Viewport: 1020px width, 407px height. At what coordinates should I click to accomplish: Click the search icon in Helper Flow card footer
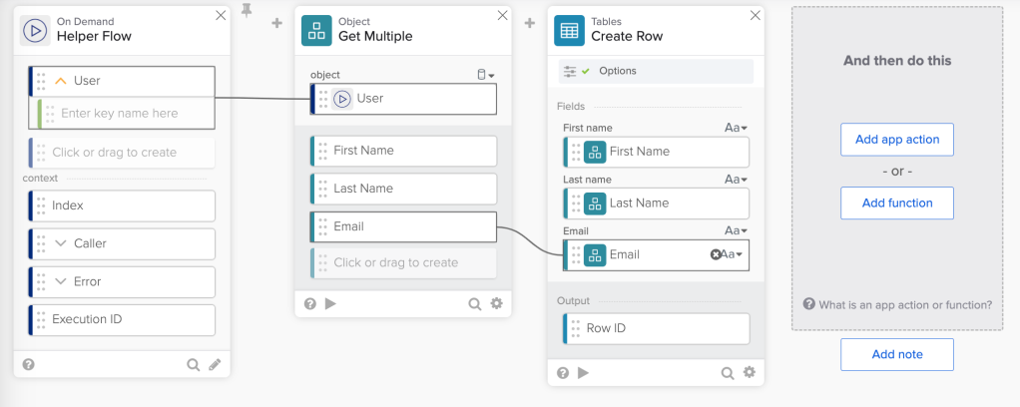click(194, 365)
